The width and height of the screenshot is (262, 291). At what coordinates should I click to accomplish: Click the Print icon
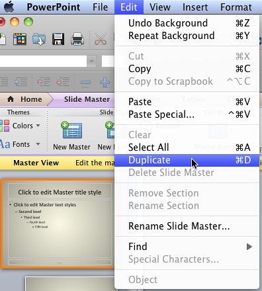(x=77, y=39)
